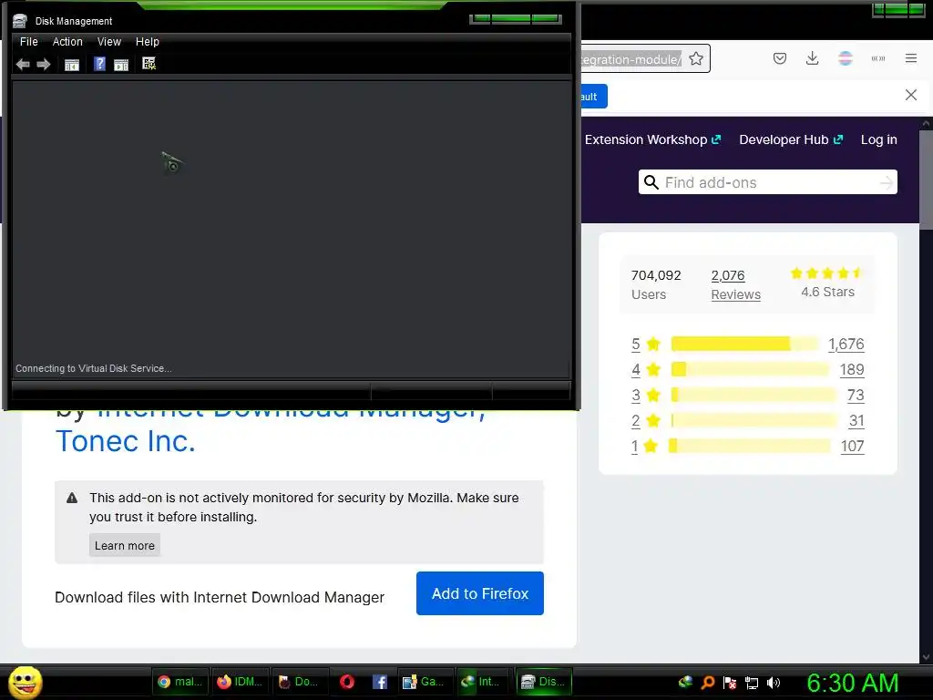The width and height of the screenshot is (933, 700).
Task: Click the blue Help question mark icon
Action: pos(100,65)
